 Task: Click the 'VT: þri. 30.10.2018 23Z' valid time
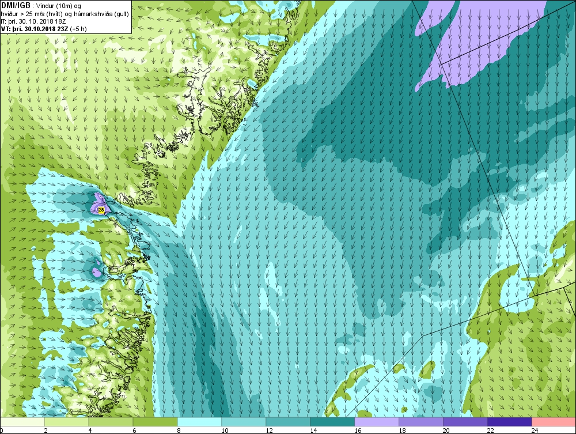tap(35, 29)
